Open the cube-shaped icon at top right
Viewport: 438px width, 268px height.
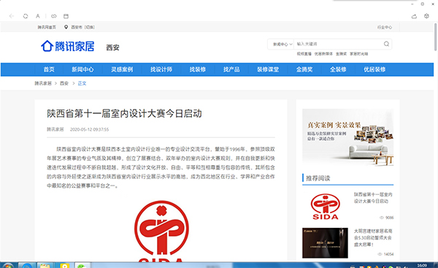pos(426,16)
